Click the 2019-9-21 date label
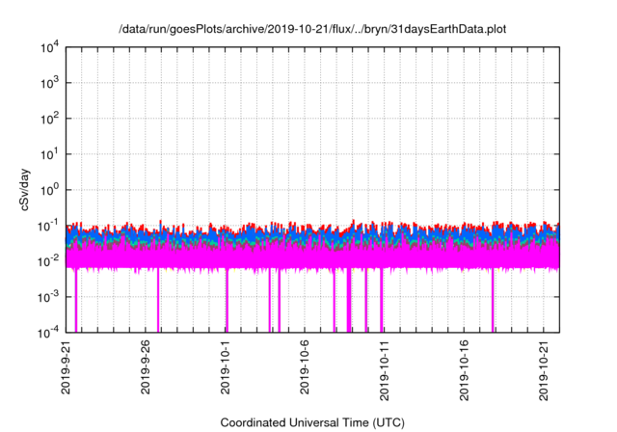This screenshot has height=432, width=617. click(66, 367)
